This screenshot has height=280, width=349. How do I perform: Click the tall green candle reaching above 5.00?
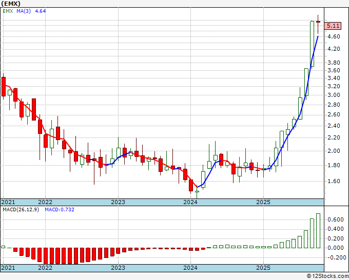(312, 44)
